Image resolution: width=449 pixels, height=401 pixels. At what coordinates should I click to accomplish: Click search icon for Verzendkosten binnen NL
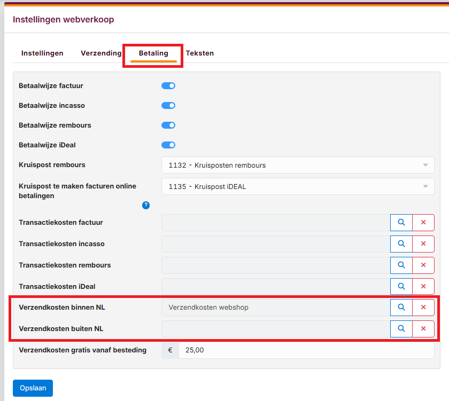tap(401, 308)
